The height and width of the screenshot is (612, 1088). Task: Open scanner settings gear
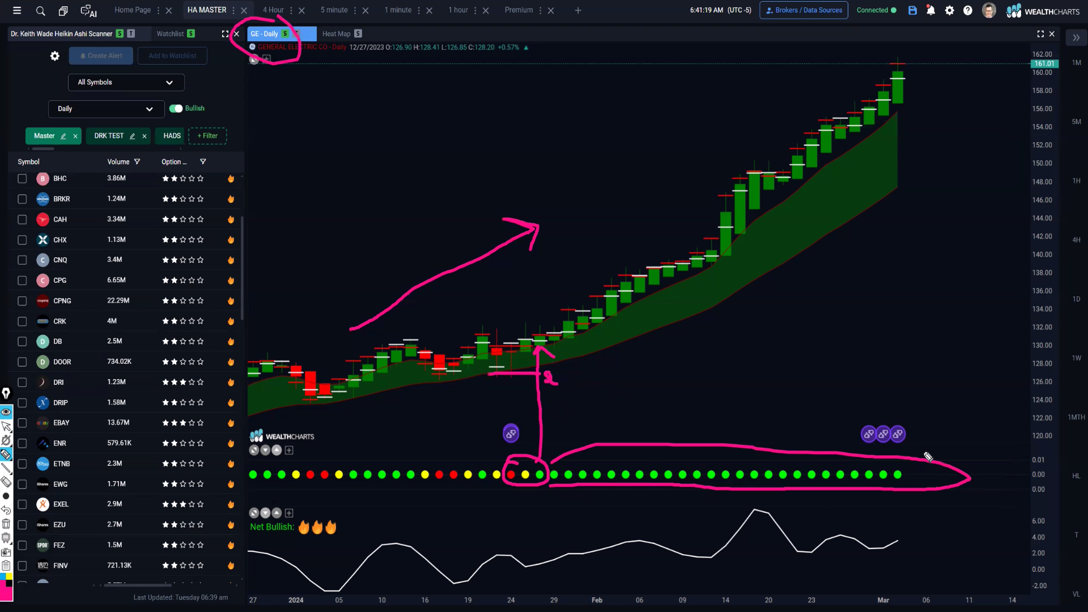[x=54, y=56]
